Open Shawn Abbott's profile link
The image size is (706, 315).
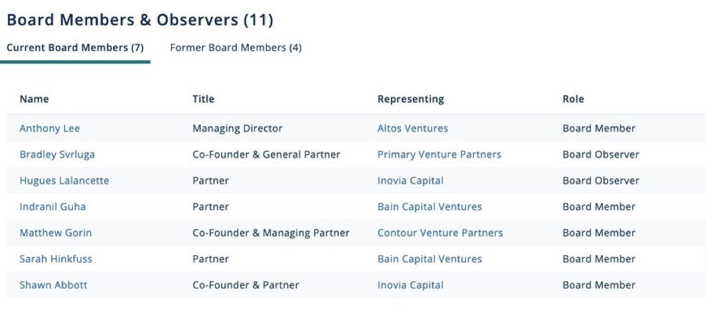(53, 285)
